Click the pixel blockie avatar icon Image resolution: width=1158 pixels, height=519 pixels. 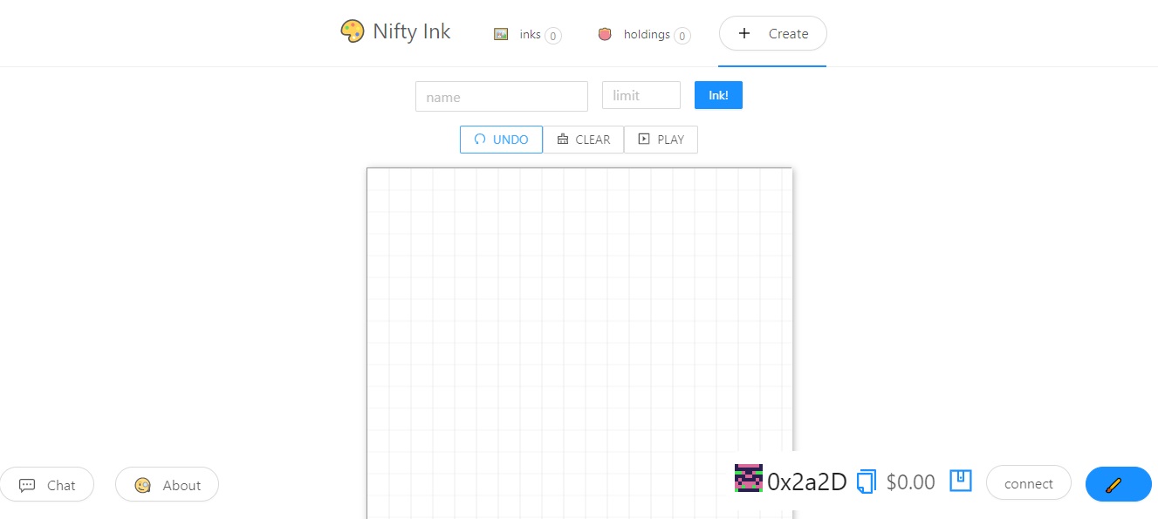point(749,479)
